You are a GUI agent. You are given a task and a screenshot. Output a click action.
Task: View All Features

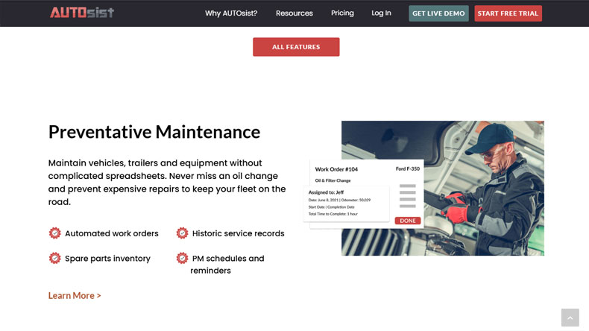point(296,47)
